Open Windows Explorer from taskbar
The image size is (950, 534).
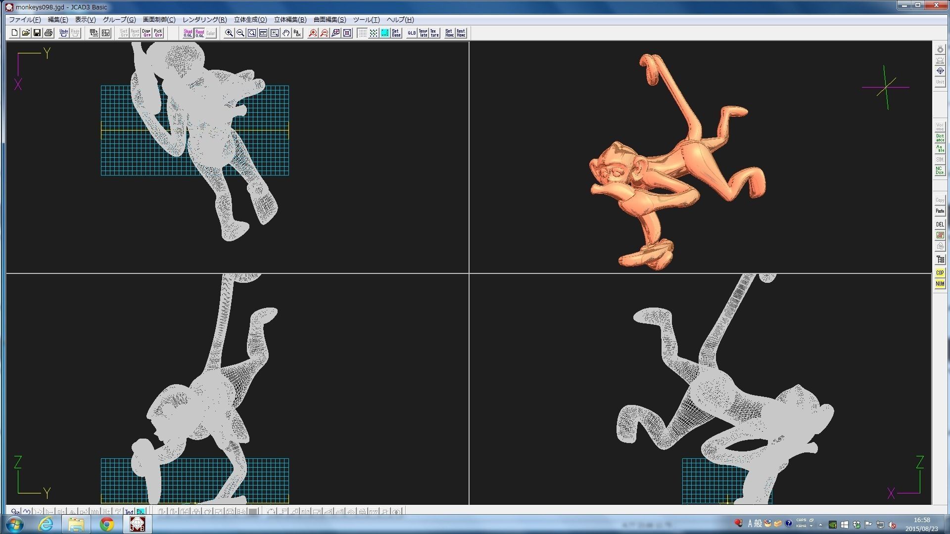click(76, 524)
